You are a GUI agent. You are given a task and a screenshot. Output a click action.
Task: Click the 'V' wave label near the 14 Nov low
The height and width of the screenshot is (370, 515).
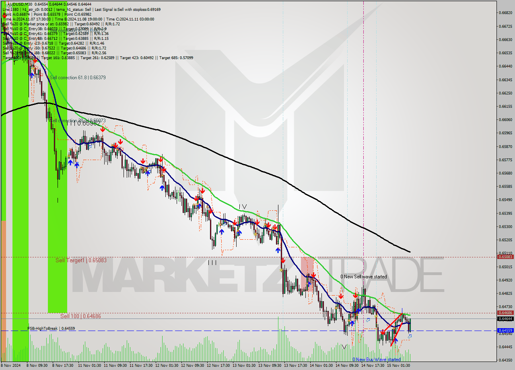344,346
